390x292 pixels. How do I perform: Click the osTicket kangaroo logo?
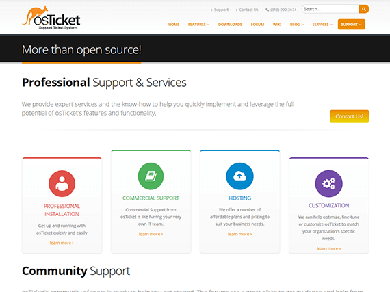point(51,18)
